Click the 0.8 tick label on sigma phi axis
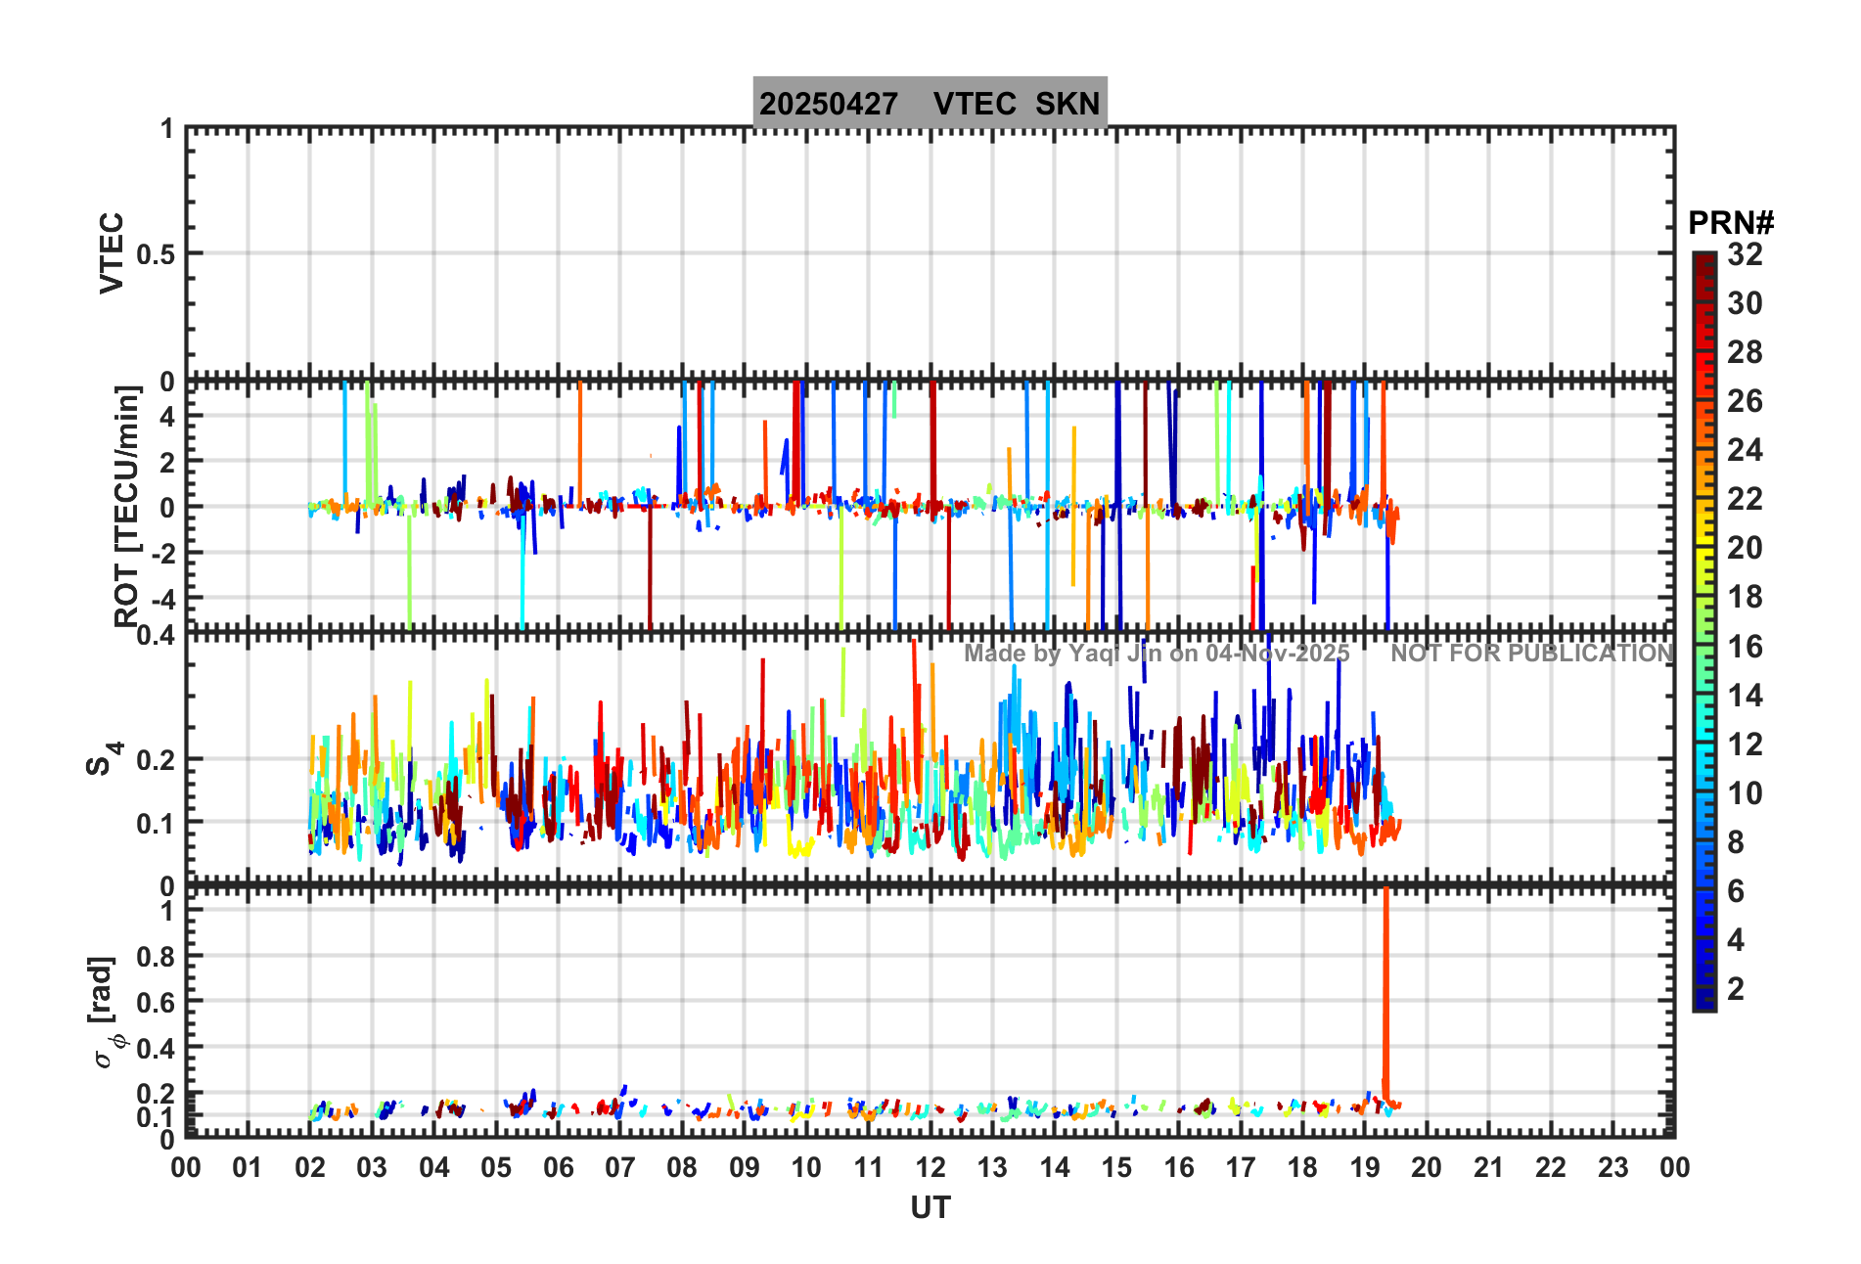This screenshot has height=1264, width=1861. point(156,957)
